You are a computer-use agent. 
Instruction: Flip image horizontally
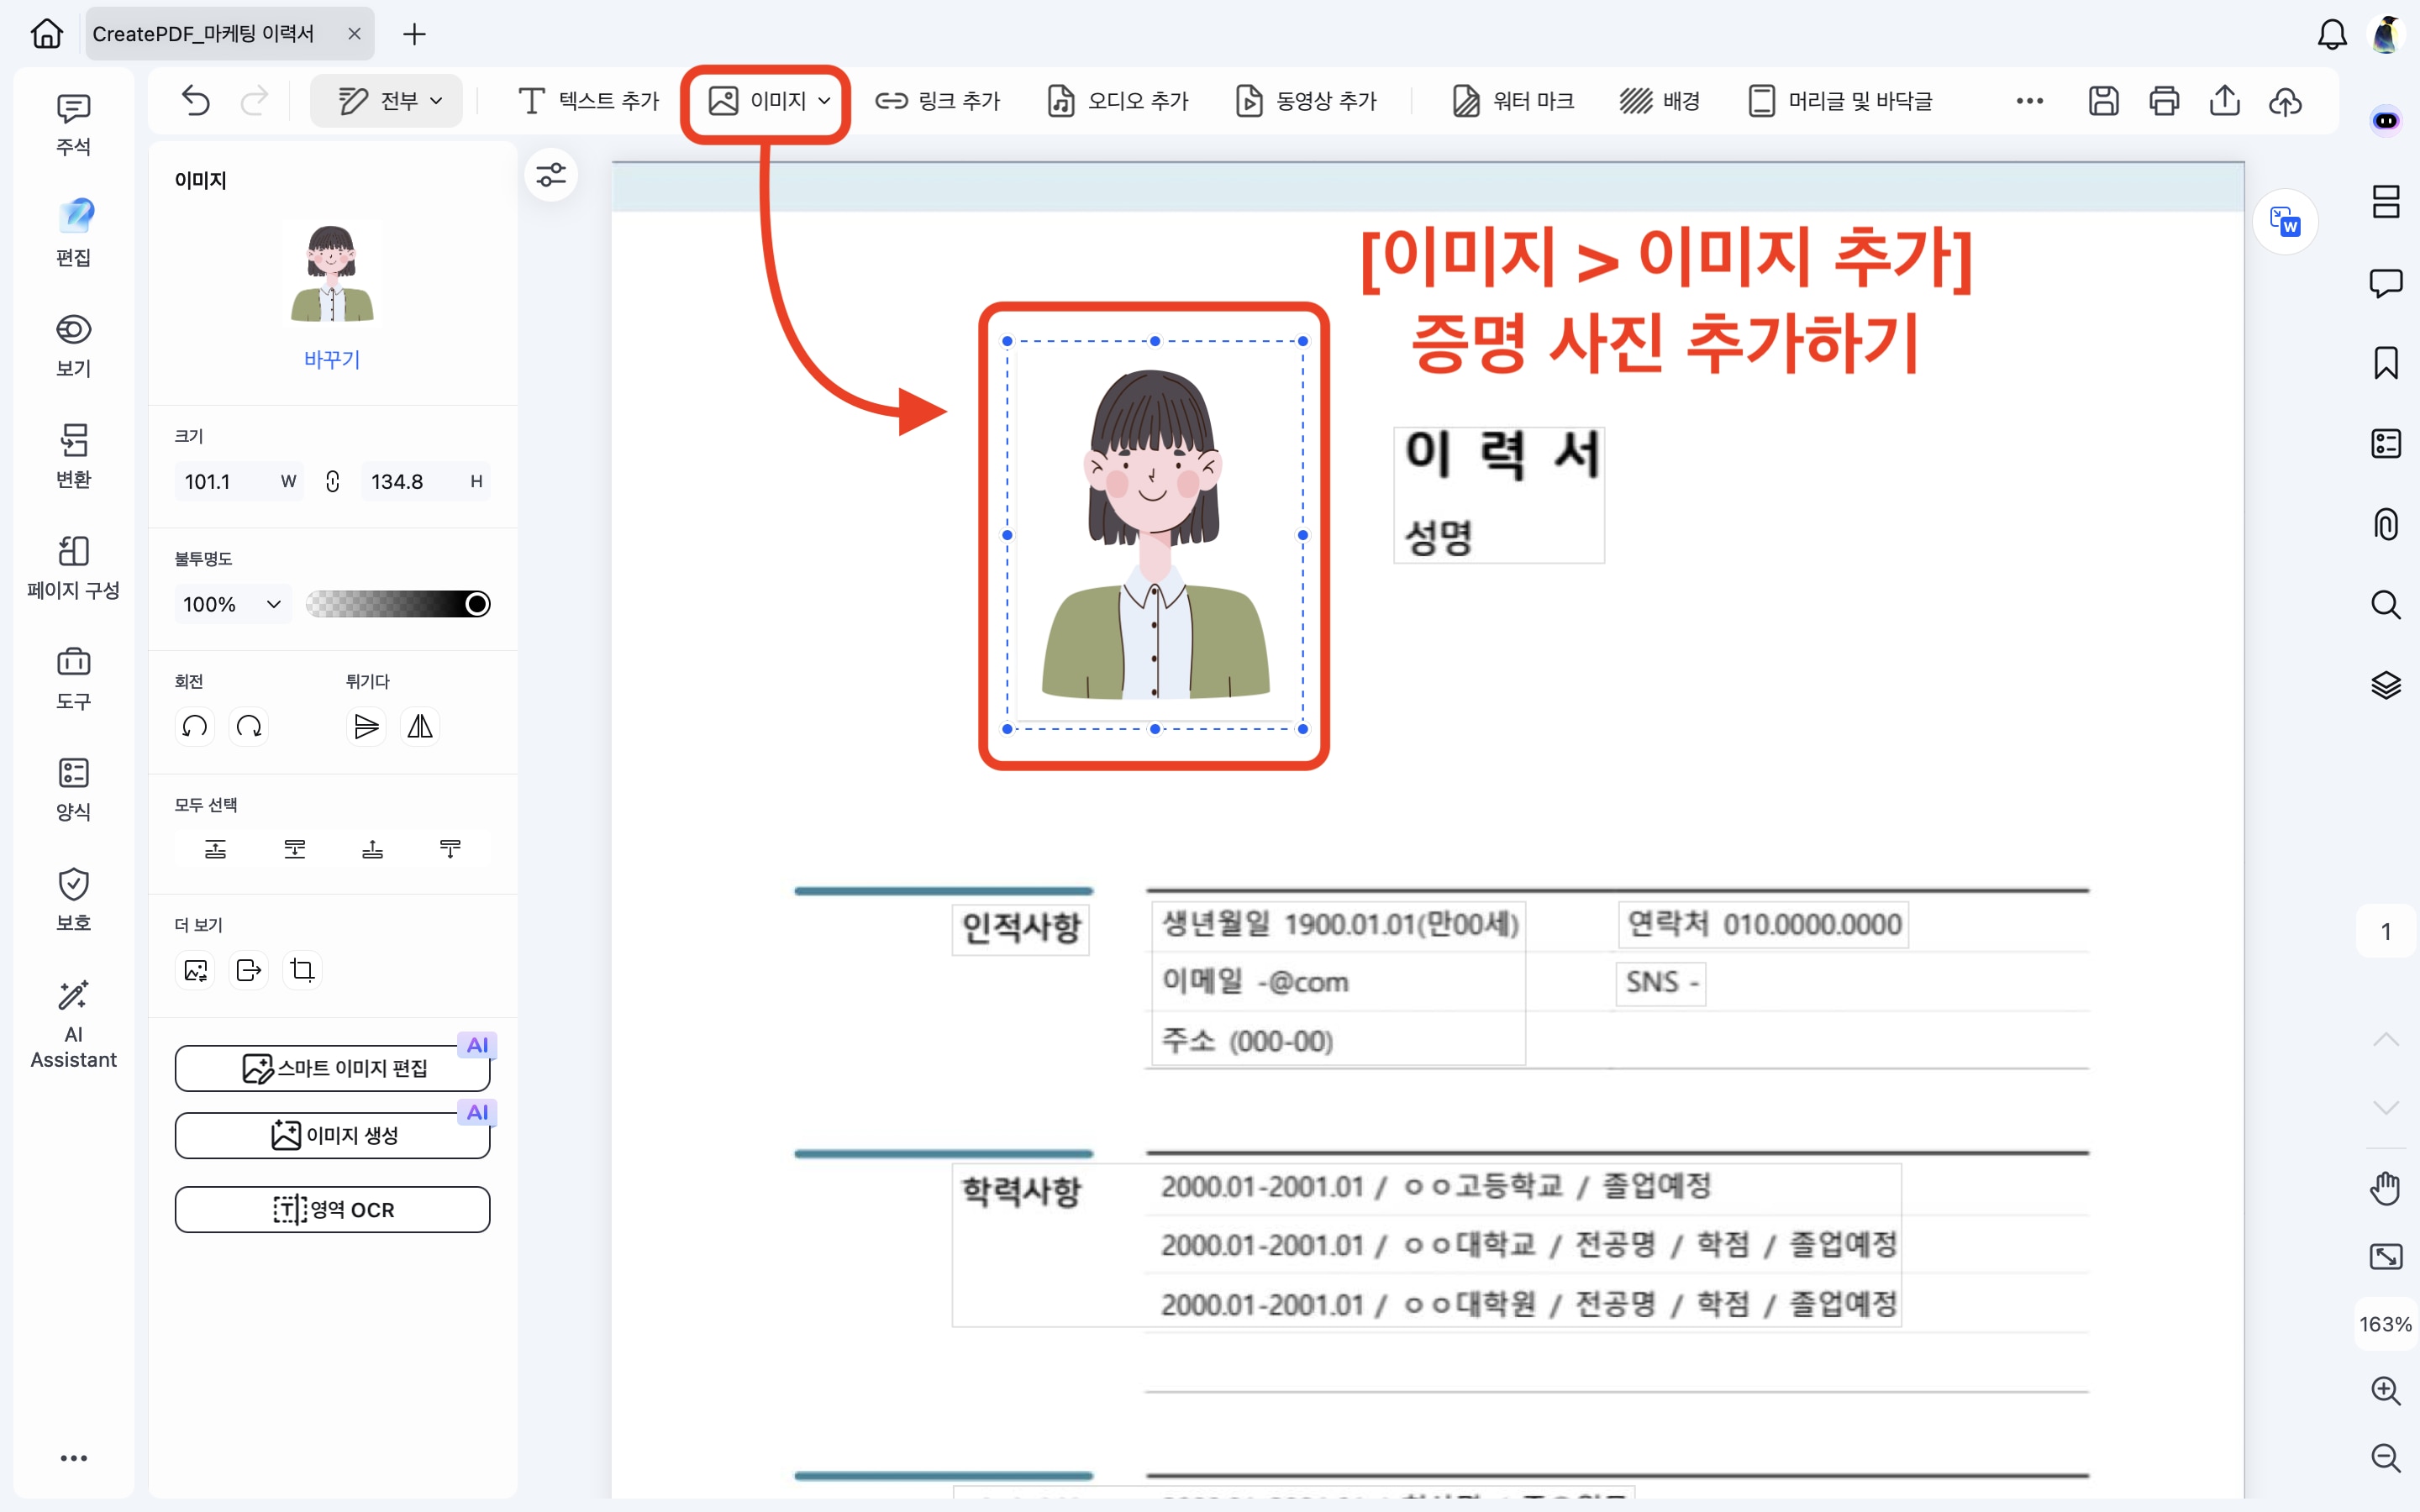pyautogui.click(x=420, y=726)
